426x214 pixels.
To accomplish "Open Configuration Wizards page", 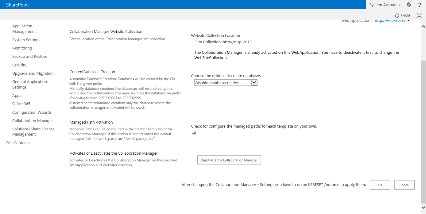I will pos(32,113).
